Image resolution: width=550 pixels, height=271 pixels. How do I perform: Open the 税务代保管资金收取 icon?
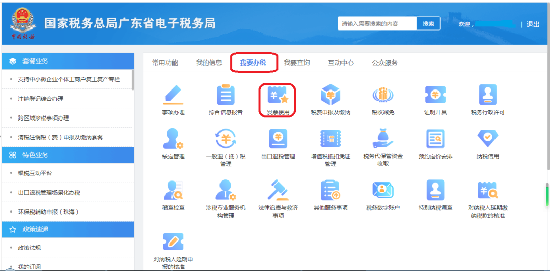[x=382, y=139]
